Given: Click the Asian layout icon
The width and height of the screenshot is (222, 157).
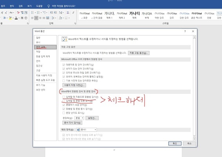Looking at the screenshot, I should (x=61, y=13).
